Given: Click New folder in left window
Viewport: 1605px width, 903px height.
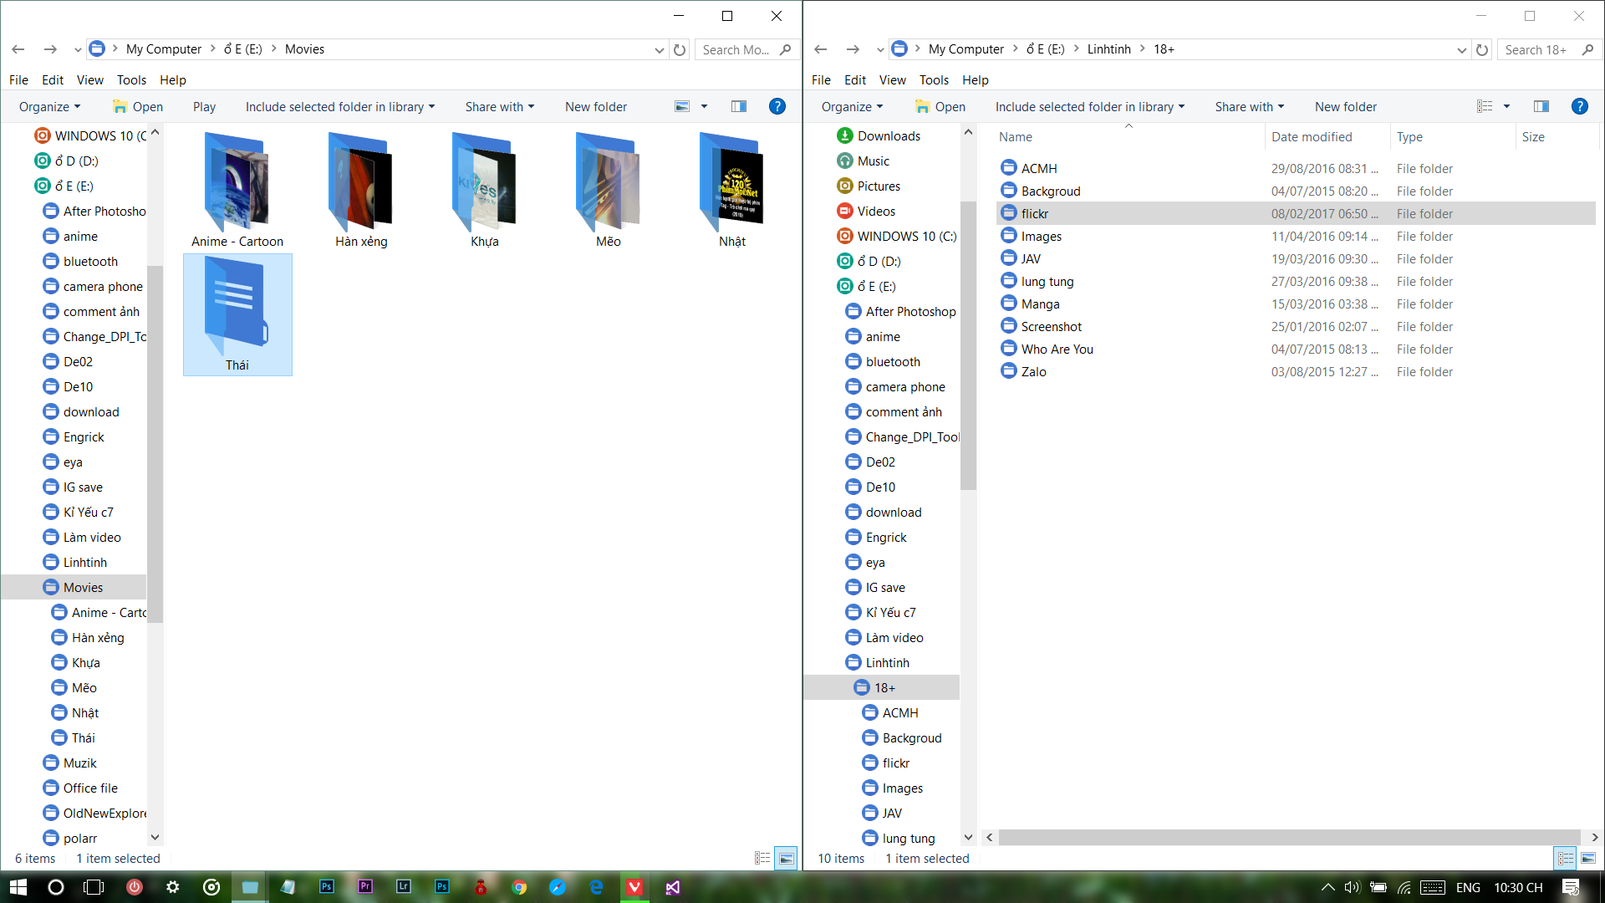Looking at the screenshot, I should click(x=596, y=106).
